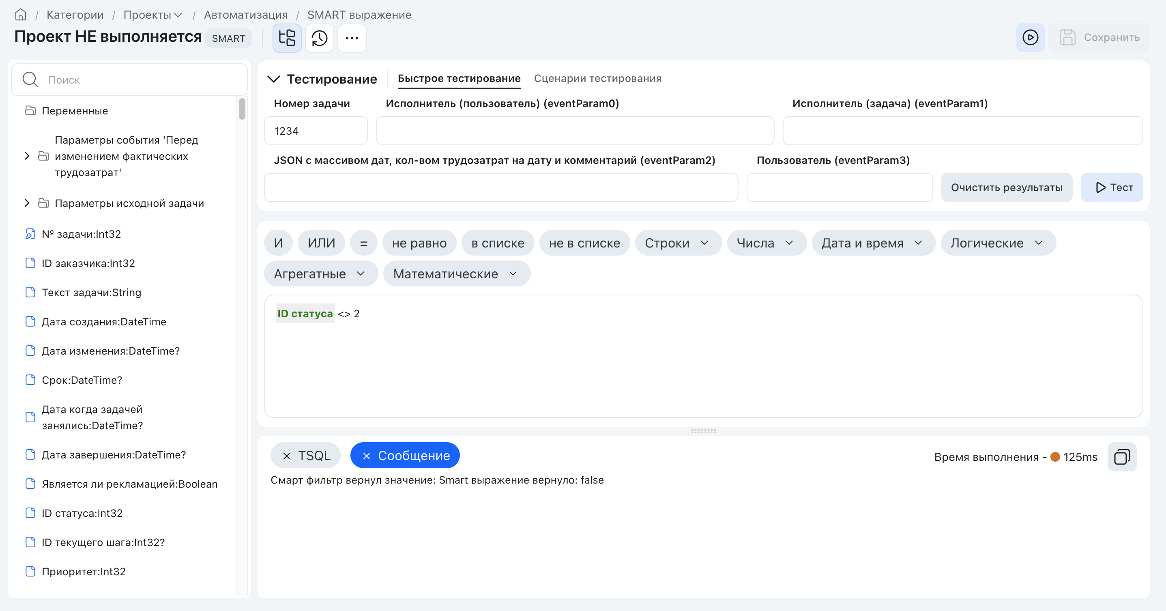This screenshot has height=611, width=1166.
Task: Click the Поиск search field
Action: pyautogui.click(x=129, y=79)
